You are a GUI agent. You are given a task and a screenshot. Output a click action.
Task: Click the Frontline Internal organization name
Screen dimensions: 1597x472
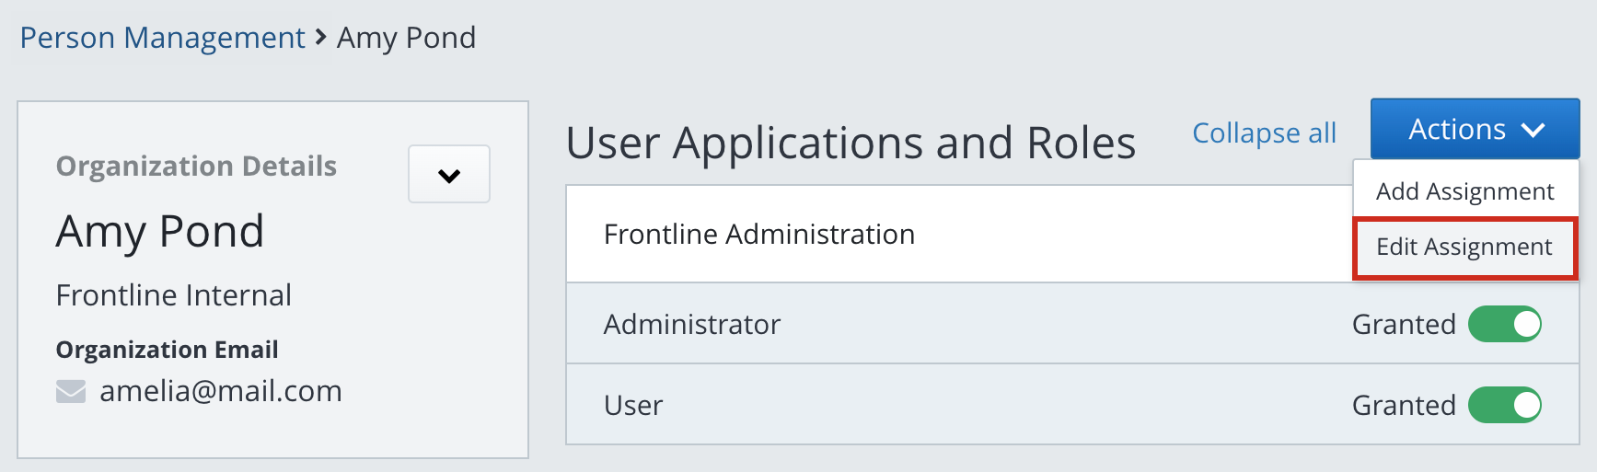coord(173,295)
